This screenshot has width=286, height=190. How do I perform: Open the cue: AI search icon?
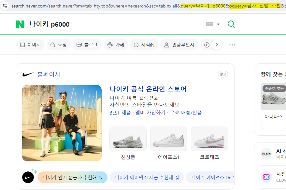click(266, 154)
